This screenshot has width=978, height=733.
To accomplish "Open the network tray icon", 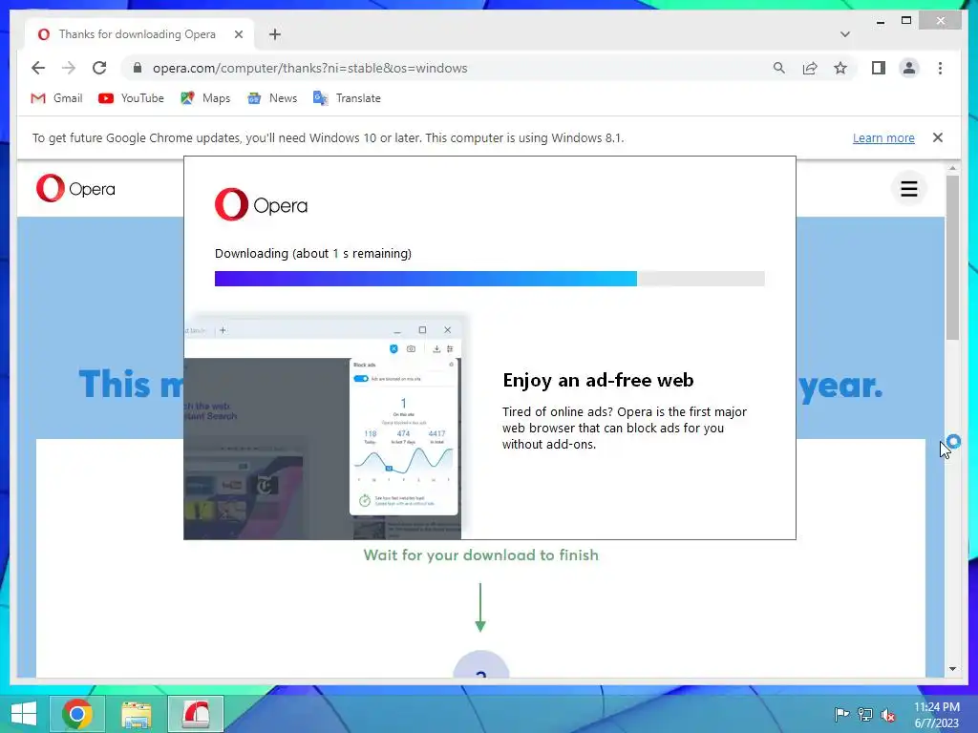I will tap(865, 714).
